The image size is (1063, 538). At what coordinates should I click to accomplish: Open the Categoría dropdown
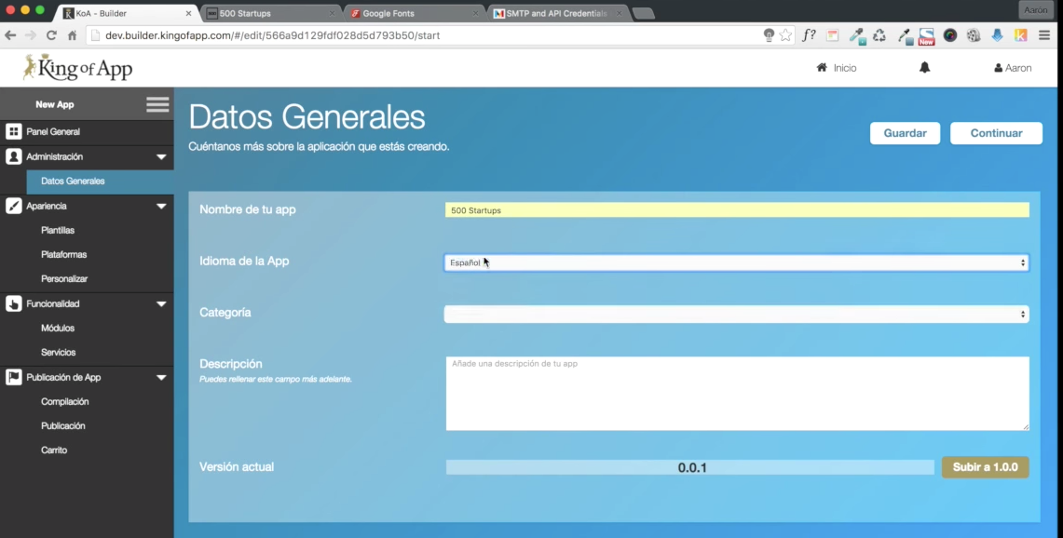click(736, 314)
